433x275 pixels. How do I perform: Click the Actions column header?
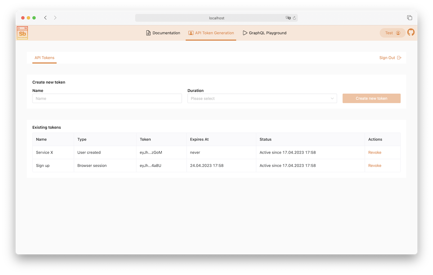click(x=382, y=139)
